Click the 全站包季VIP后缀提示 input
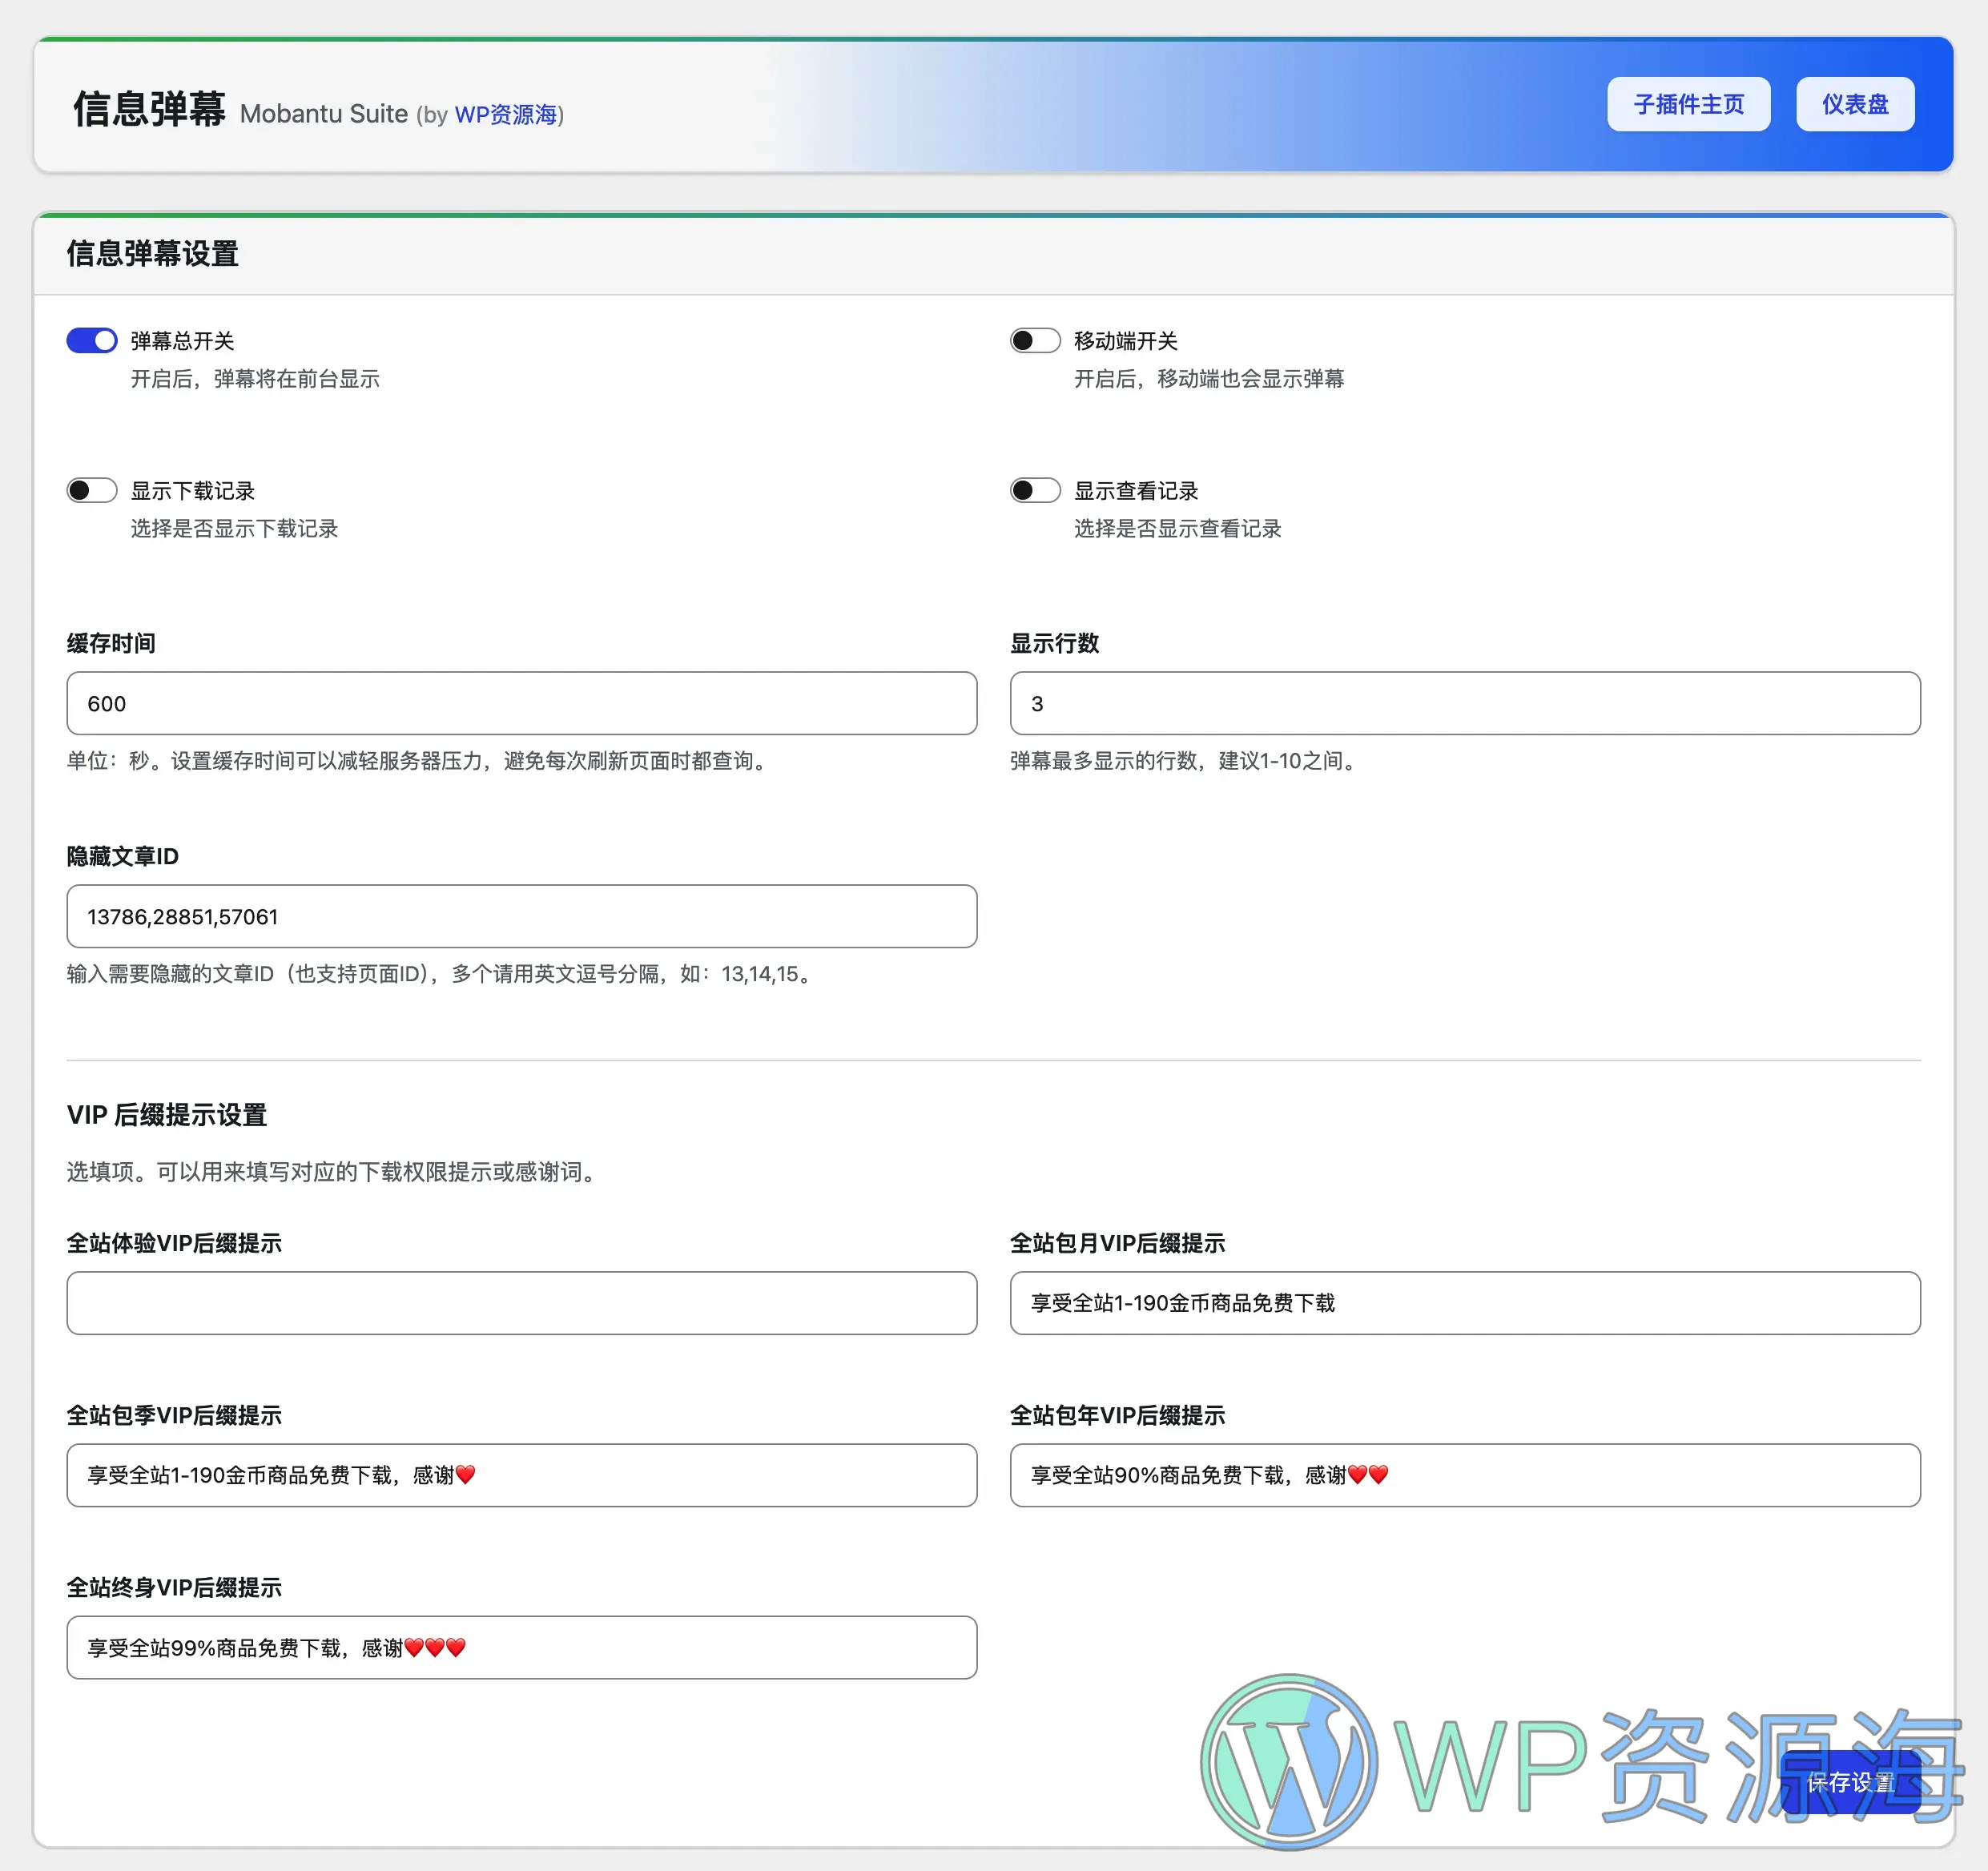This screenshot has height=1871, width=1988. (520, 1475)
